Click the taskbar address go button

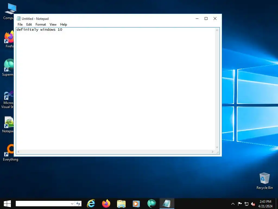[x=78, y=204]
